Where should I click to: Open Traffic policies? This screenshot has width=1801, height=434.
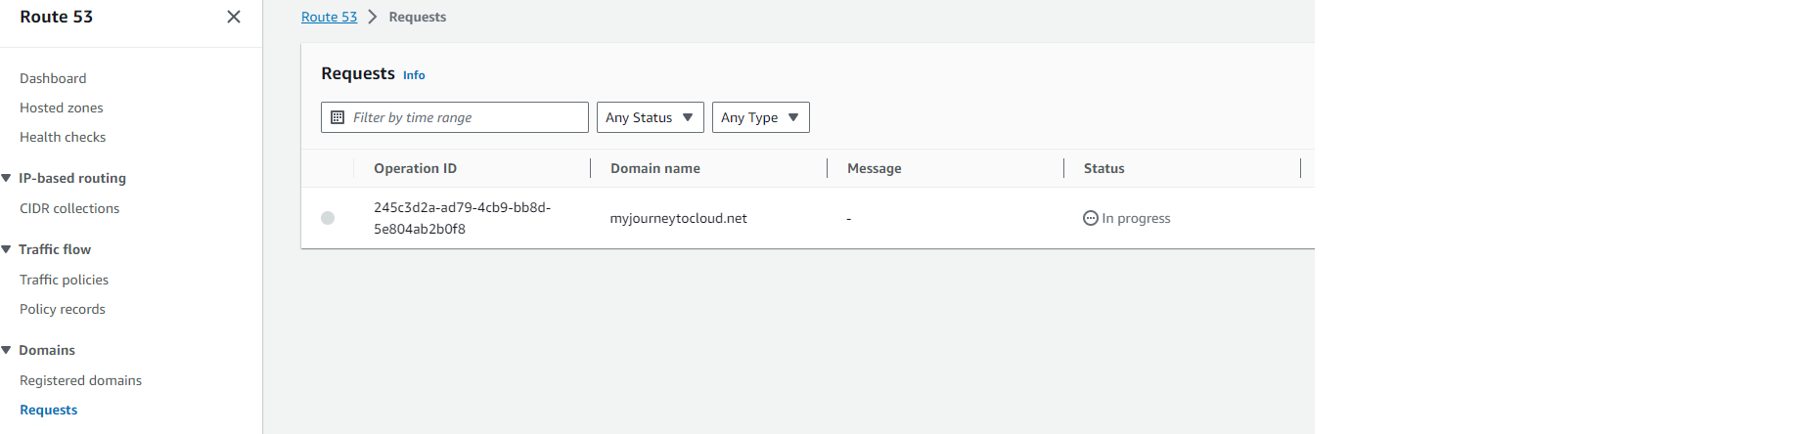64,280
